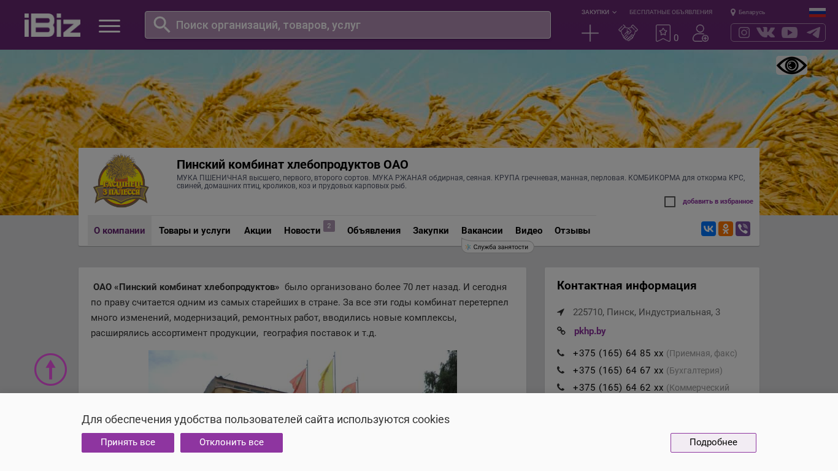Open the user registration icon
This screenshot has width=838, height=471.
(x=701, y=33)
